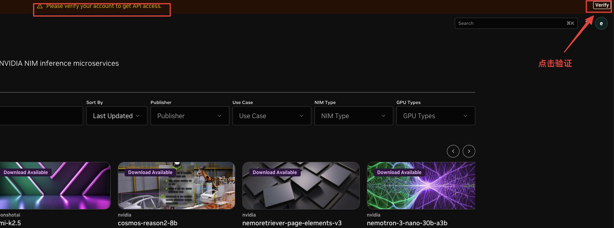Open the Sort By Last Updated dropdown
Image resolution: width=614 pixels, height=228 pixels.
point(117,116)
